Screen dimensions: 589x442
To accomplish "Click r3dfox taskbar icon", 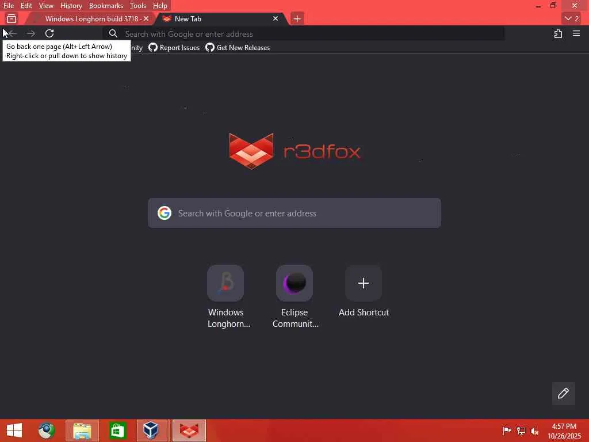I will [x=189, y=430].
